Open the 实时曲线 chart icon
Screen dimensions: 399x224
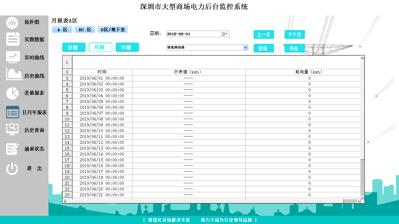[13, 57]
